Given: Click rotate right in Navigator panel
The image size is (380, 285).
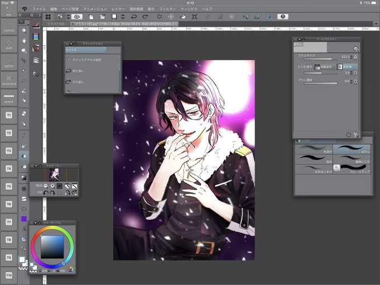Looking at the screenshot, I should 53,193.
